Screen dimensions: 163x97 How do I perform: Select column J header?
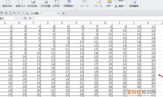pos(134,23)
